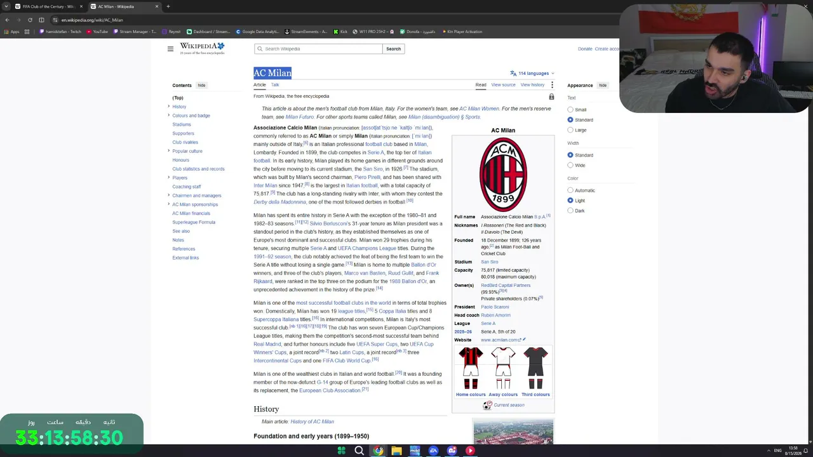The image size is (813, 457).
Task: Open the AC Milan crest image
Action: (503, 175)
